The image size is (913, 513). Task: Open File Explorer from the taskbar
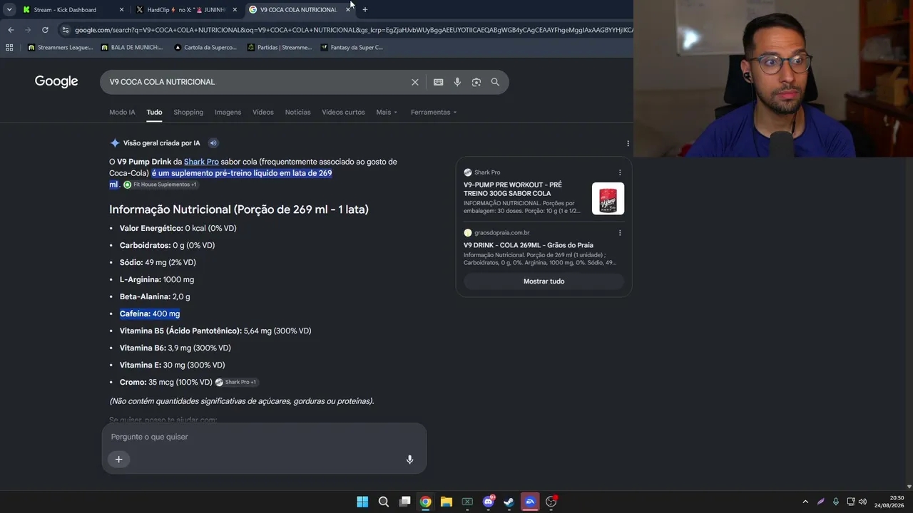tap(447, 502)
